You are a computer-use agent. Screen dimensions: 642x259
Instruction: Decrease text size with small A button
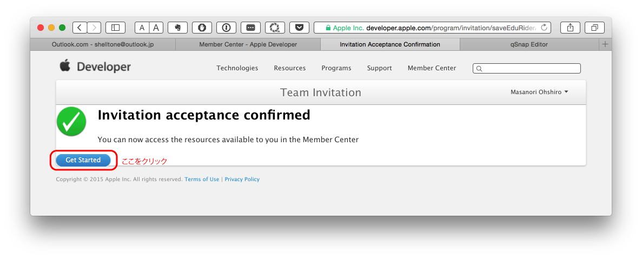coord(142,28)
